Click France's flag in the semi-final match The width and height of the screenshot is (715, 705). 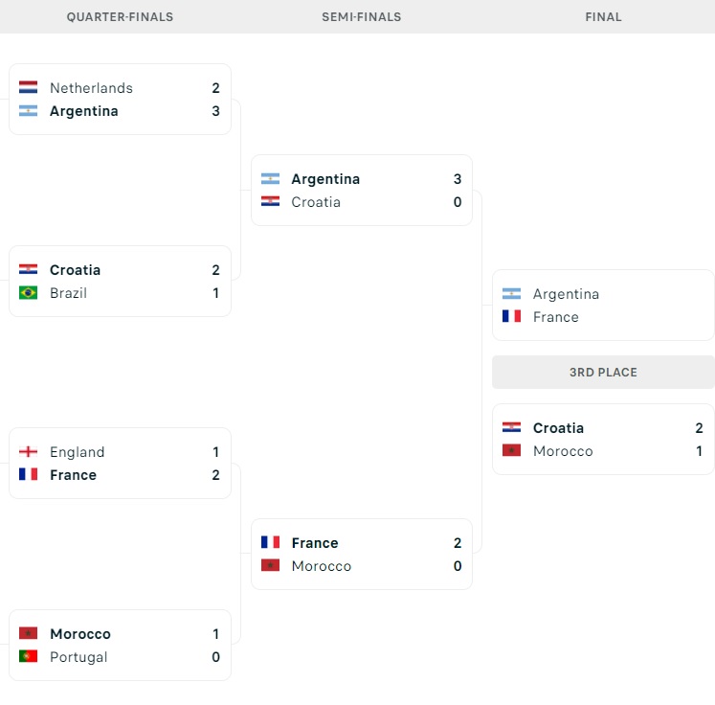point(270,543)
